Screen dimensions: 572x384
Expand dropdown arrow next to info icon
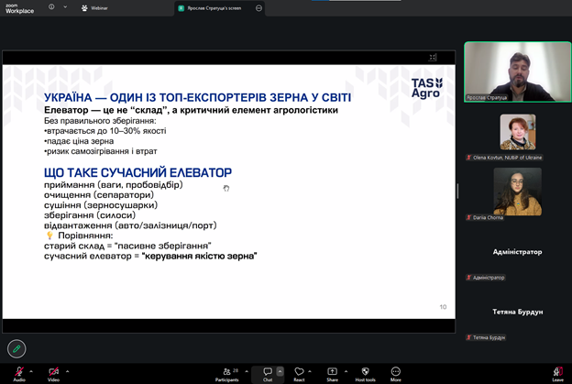tap(65, 7)
